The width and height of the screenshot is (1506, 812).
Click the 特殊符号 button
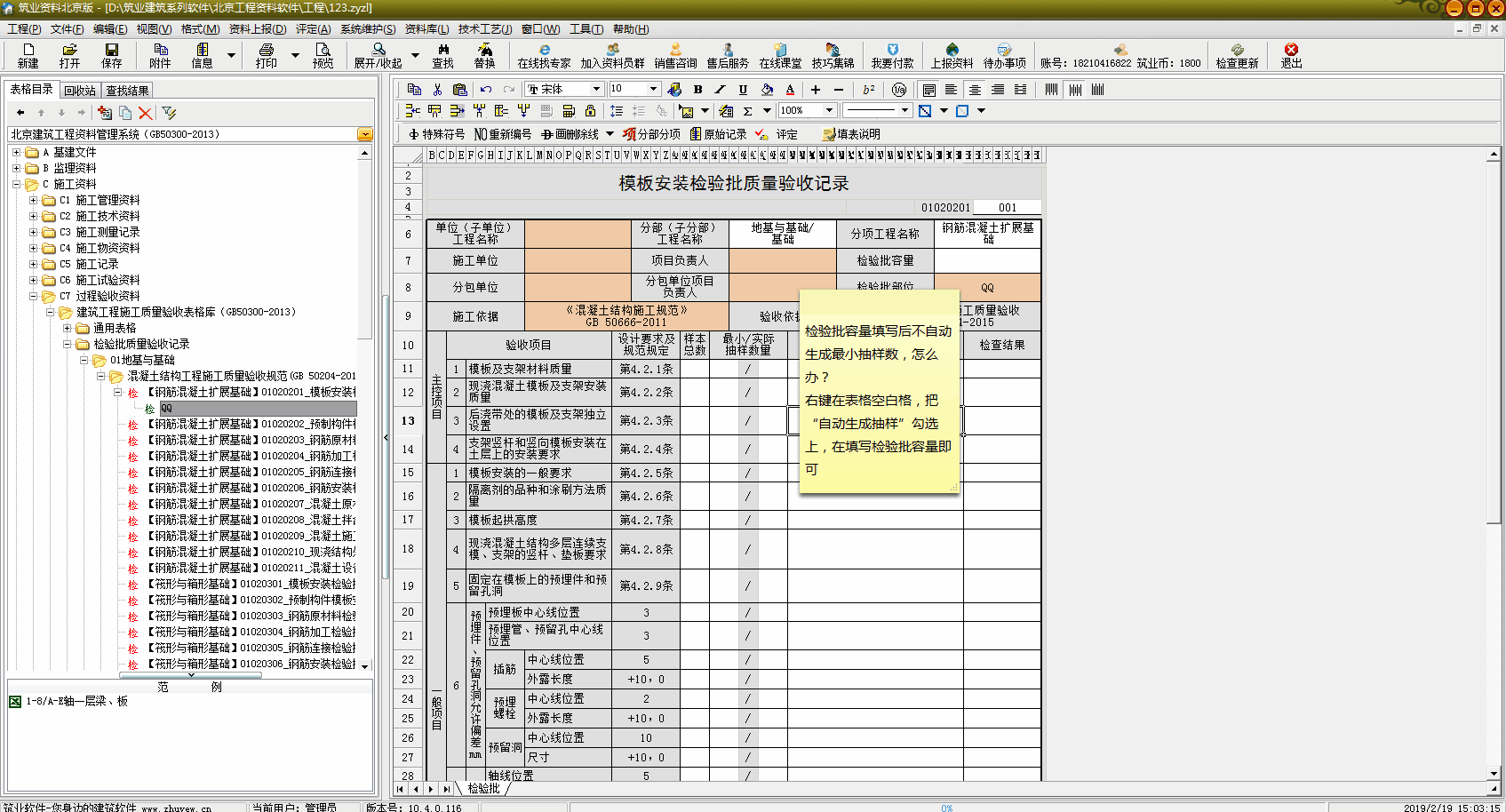click(436, 134)
